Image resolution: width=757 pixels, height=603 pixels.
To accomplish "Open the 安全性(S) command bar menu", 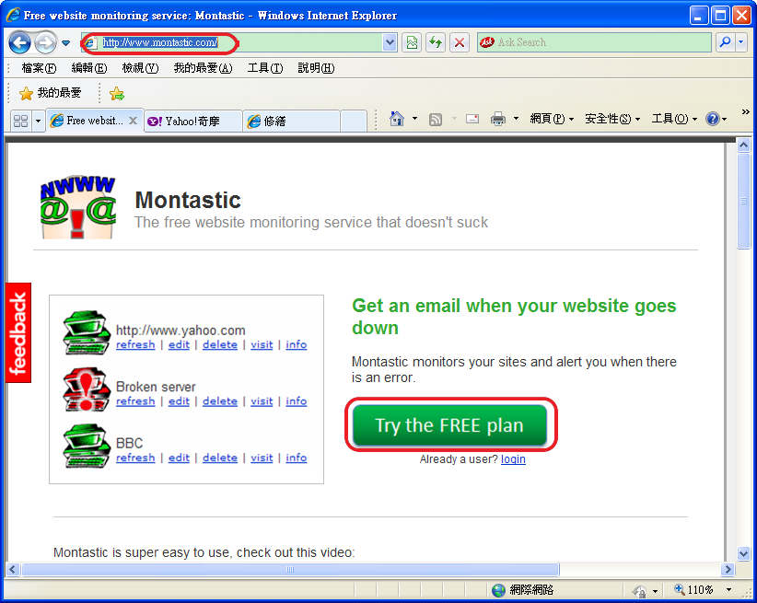I will (612, 119).
